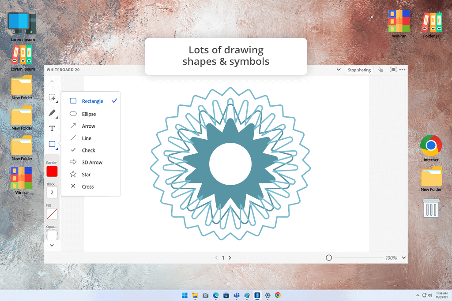This screenshot has width=452, height=301.
Task: Select New Folder icon below Internet
Action: tap(431, 178)
